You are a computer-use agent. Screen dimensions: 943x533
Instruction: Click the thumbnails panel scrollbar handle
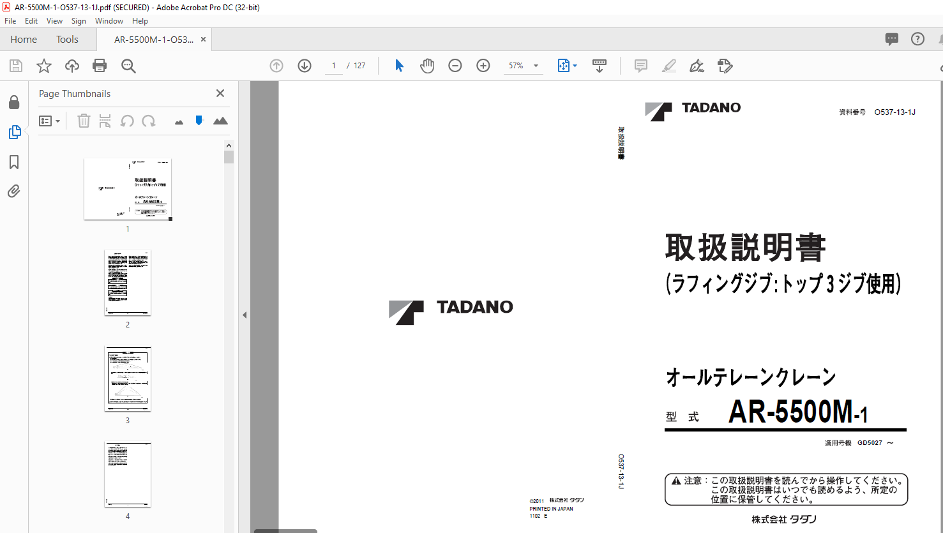tap(229, 157)
